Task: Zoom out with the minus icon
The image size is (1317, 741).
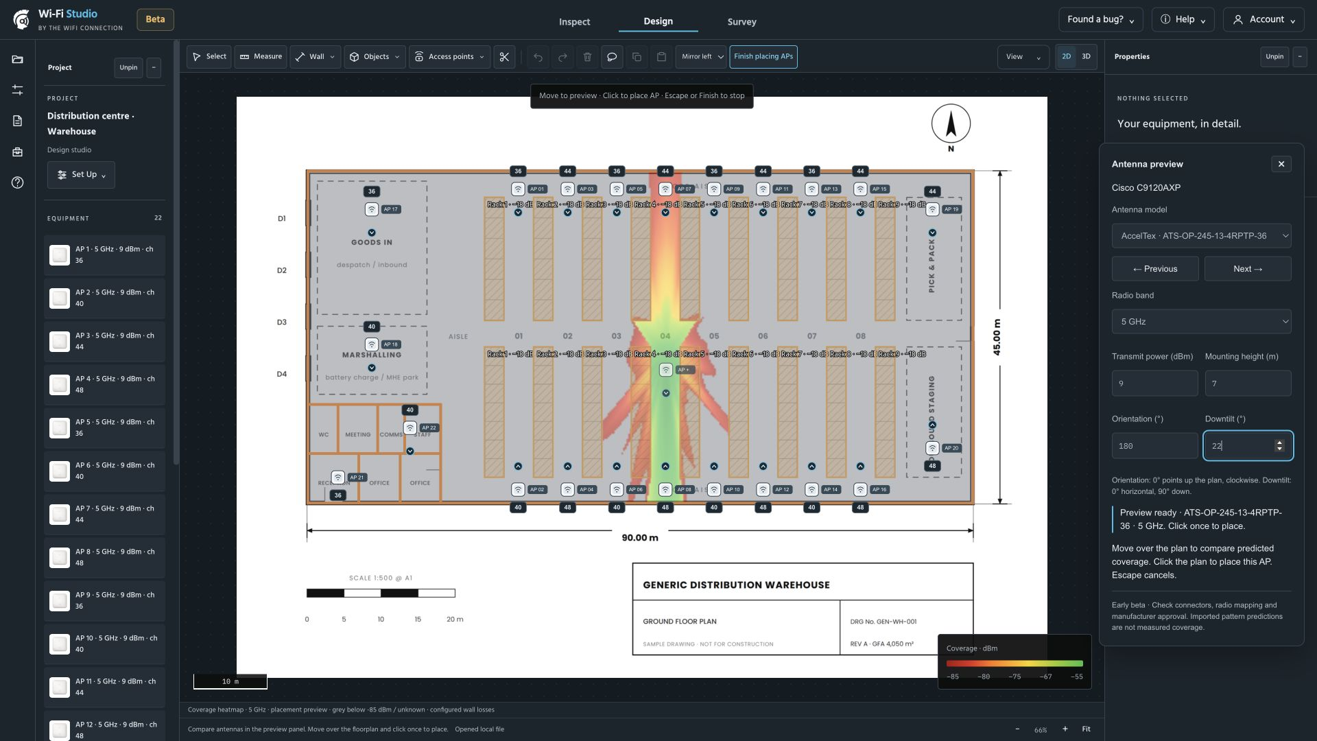Action: (x=1017, y=729)
